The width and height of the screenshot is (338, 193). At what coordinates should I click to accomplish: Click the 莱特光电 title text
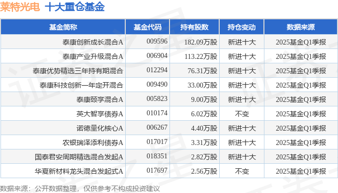[x=20, y=6]
